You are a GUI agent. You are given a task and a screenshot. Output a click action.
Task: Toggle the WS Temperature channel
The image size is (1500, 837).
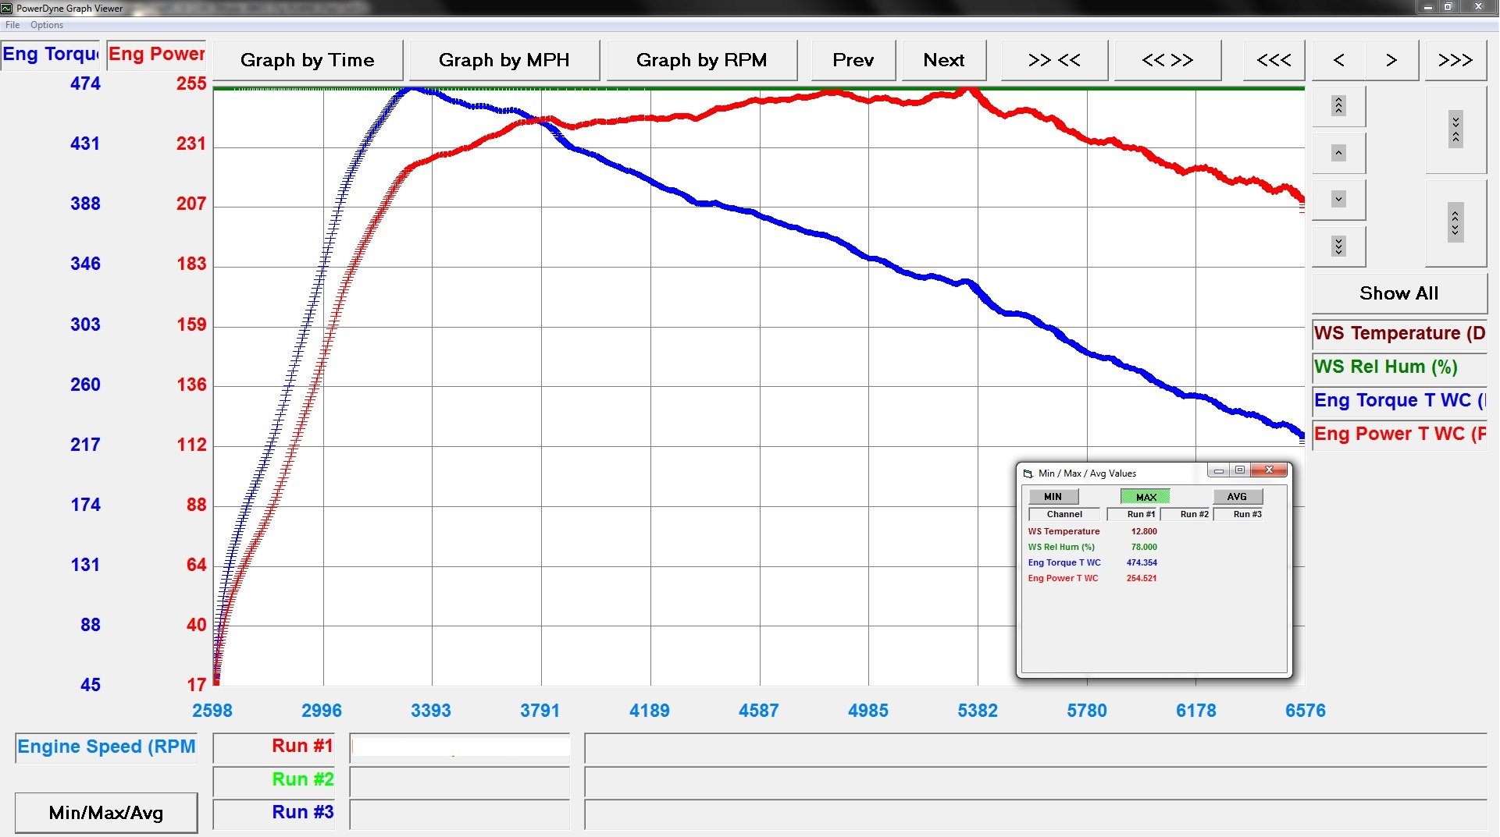coord(1399,334)
